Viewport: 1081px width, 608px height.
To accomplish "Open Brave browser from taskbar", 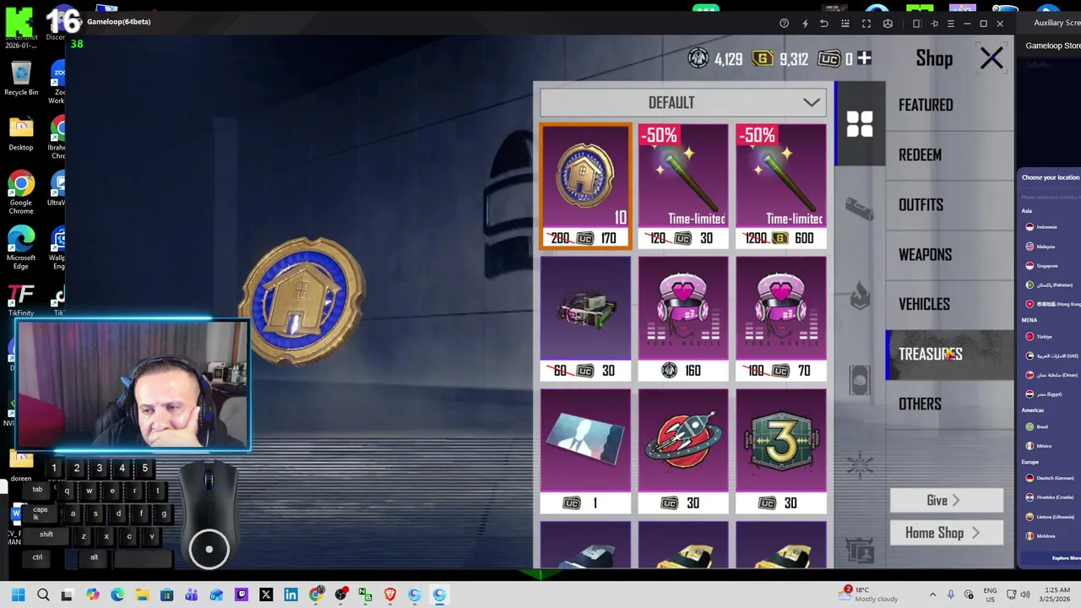I will (x=390, y=594).
